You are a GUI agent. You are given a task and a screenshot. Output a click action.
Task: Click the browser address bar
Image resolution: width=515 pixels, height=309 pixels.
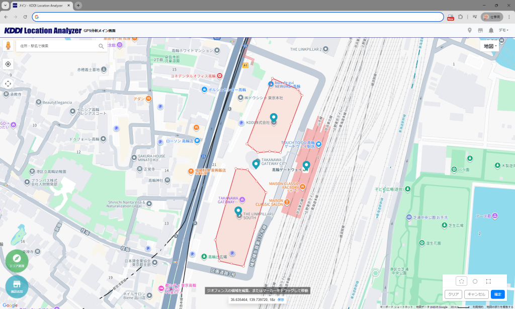click(238, 17)
